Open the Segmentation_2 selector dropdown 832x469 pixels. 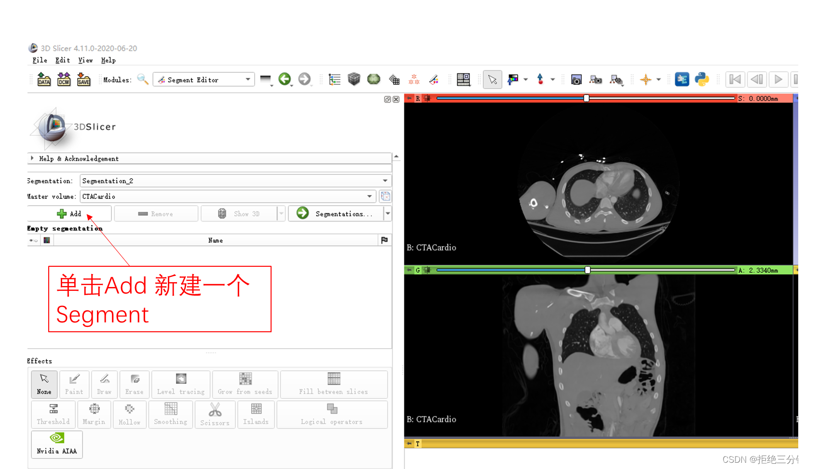tap(235, 181)
